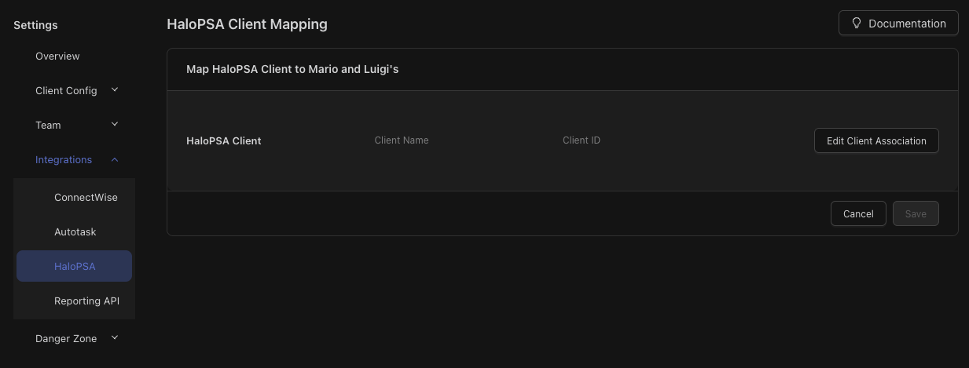Collapse the Integrations chevron arrow

pos(115,159)
